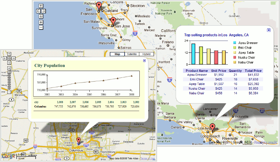This screenshot has height=162, width=280.
Task: Click the Nusku Chair red legend swatch
Action: point(235,58)
